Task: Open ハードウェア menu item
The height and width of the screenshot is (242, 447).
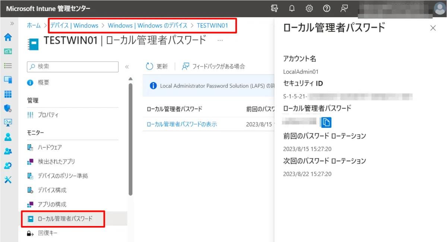Action: pos(45,147)
